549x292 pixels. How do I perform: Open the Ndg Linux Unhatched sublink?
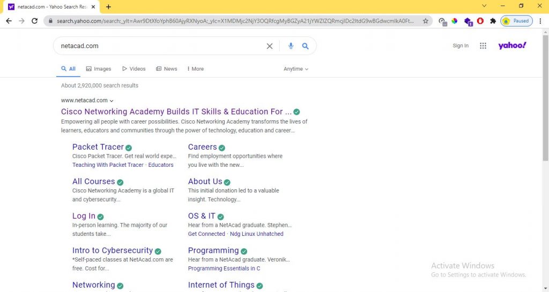(257, 234)
